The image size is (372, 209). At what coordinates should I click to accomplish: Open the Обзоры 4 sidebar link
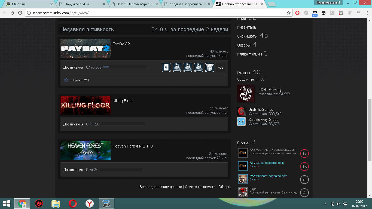click(x=247, y=45)
